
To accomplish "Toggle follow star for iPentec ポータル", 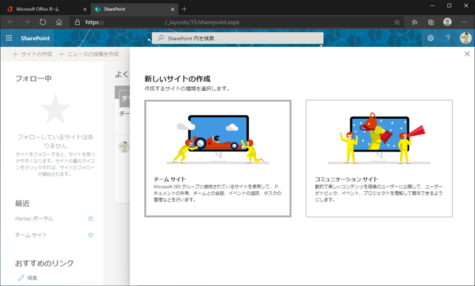I will click(90, 219).
